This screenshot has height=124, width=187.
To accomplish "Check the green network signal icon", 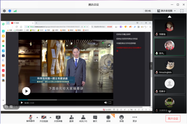I will click(x=15, y=11).
